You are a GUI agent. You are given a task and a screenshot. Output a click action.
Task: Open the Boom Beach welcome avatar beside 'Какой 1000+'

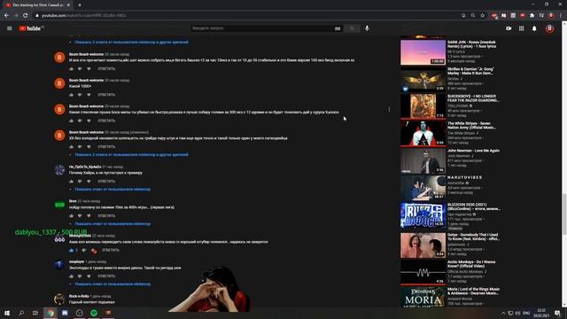(59, 83)
